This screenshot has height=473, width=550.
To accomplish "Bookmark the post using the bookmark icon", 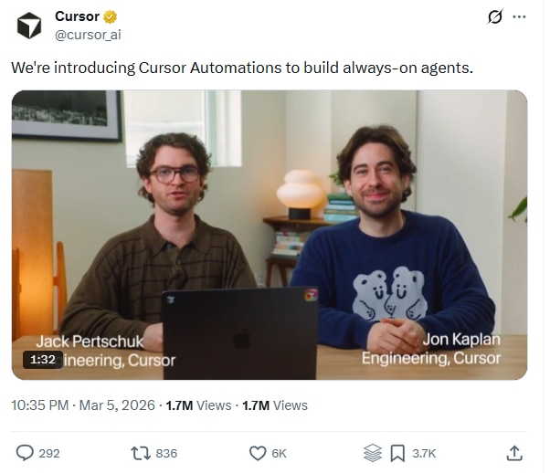I will pos(397,453).
